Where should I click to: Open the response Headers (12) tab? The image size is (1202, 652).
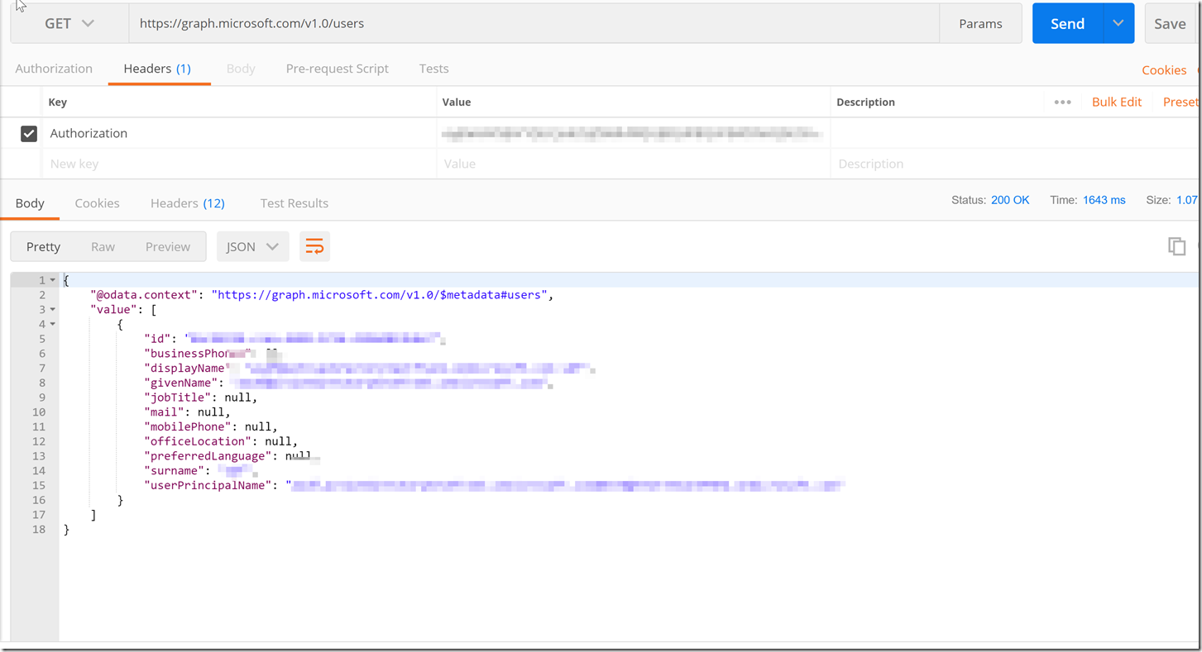click(188, 203)
